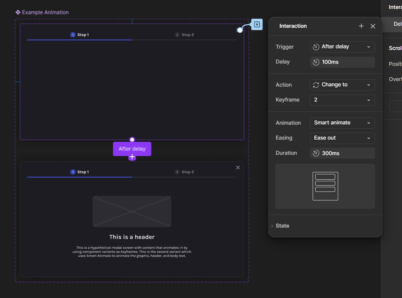
Task: Close the Interaction panel
Action: click(x=373, y=26)
